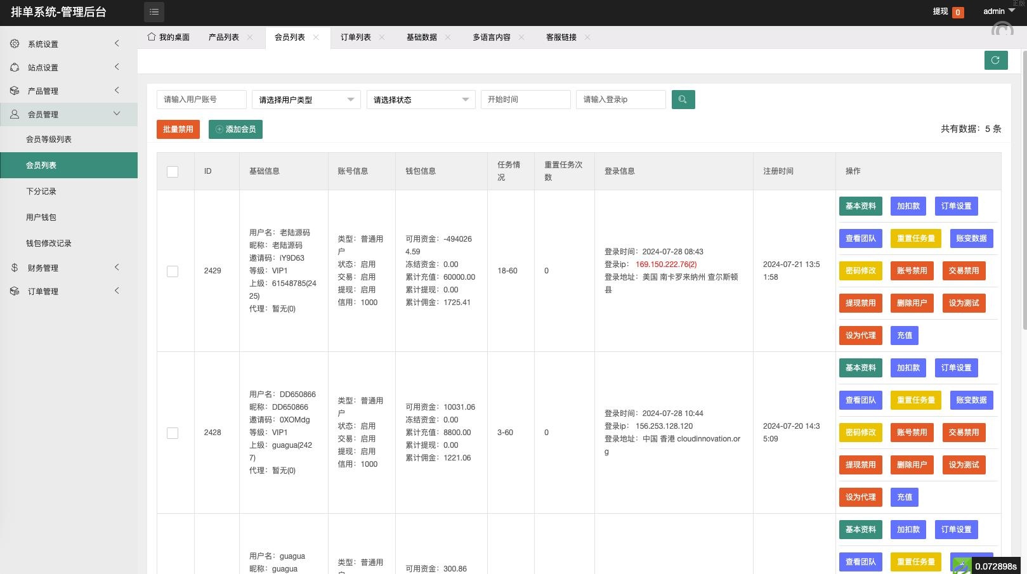Click the 系统设置 gear icon in sidebar
Image resolution: width=1027 pixels, height=574 pixels.
tap(15, 44)
